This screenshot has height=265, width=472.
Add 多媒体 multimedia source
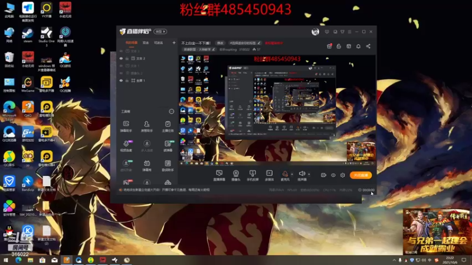point(269,175)
